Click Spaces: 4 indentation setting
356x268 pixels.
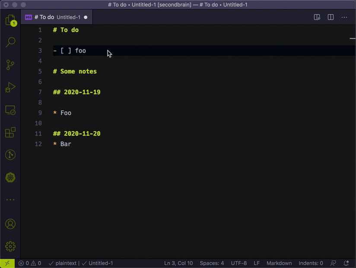[x=212, y=263]
